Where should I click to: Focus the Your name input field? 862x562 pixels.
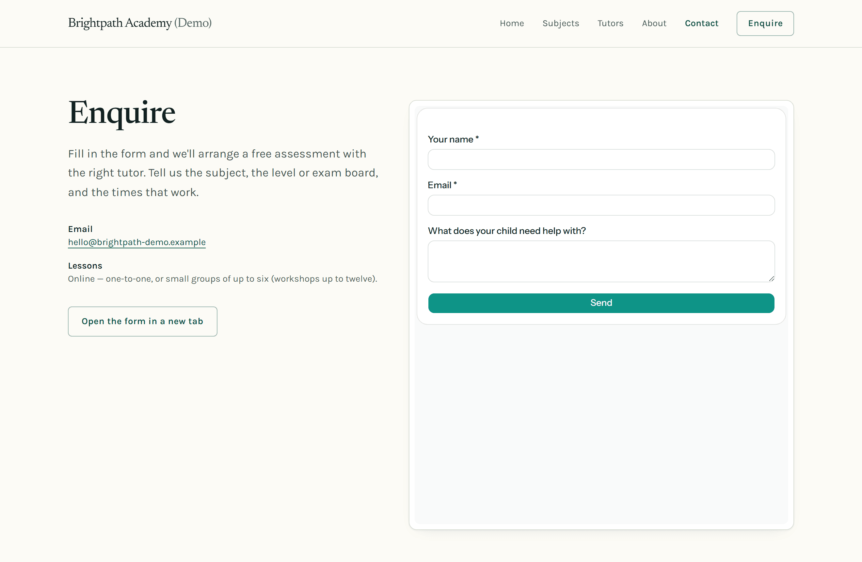[601, 159]
